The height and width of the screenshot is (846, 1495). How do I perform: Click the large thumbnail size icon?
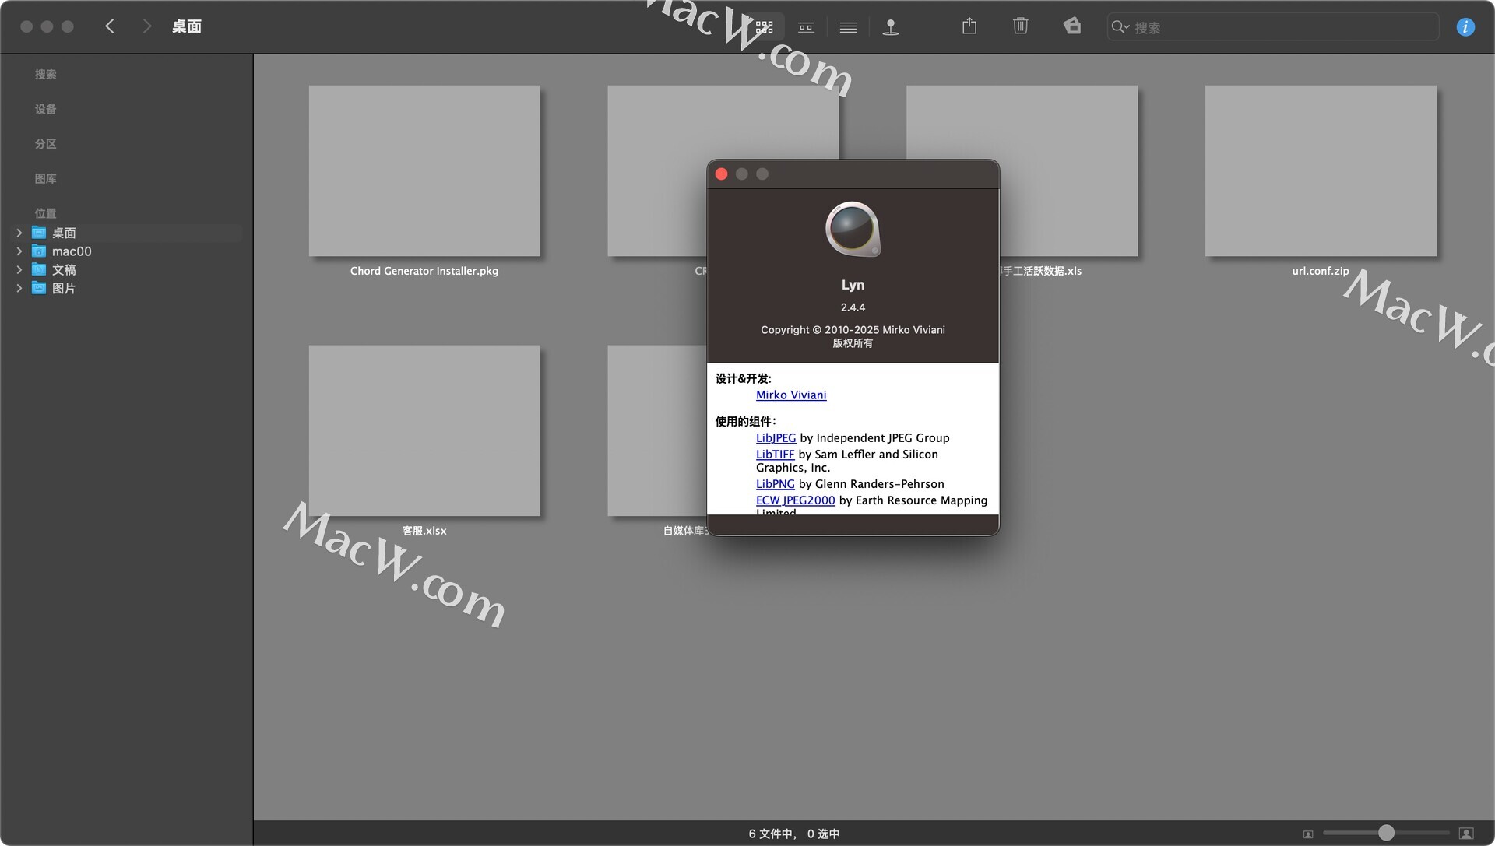pos(1466,833)
